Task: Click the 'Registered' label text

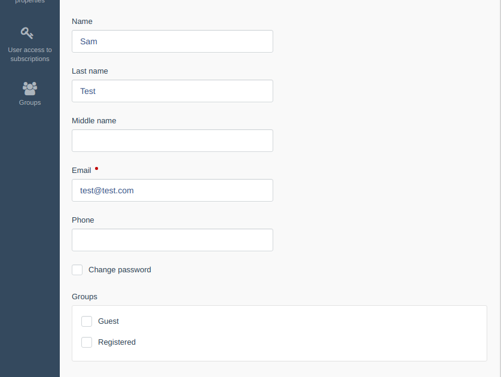Action: point(117,342)
